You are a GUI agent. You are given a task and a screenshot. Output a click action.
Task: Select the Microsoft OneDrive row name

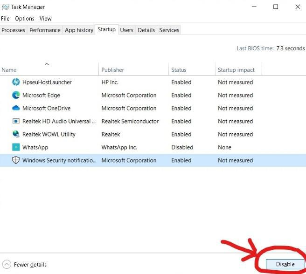click(47, 108)
